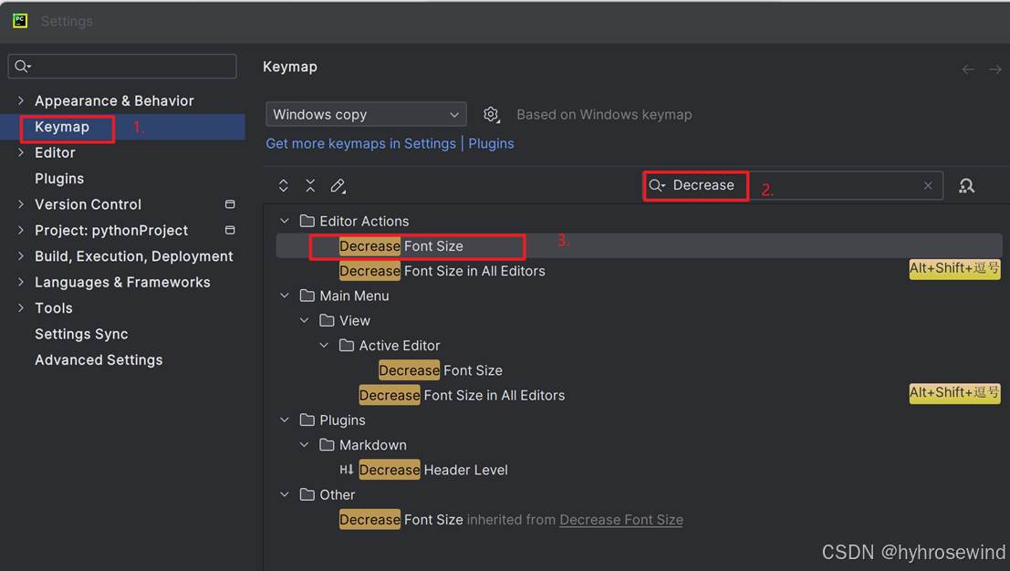Click the Plugins folder icon in tree

(x=307, y=420)
